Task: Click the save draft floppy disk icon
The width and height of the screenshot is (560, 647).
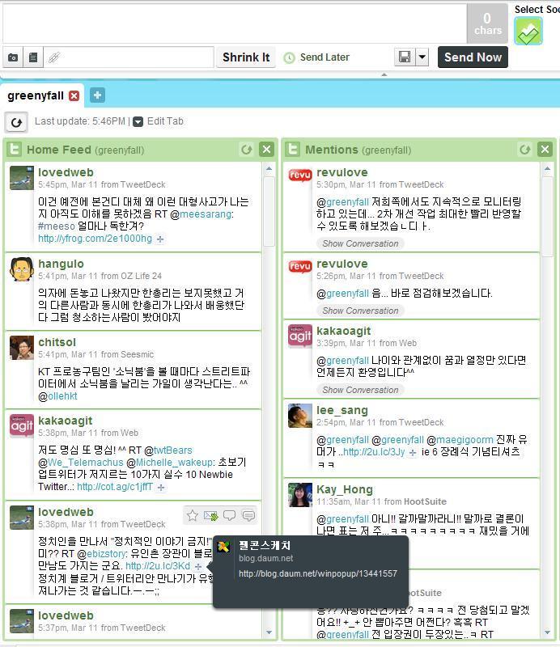Action: click(x=405, y=57)
